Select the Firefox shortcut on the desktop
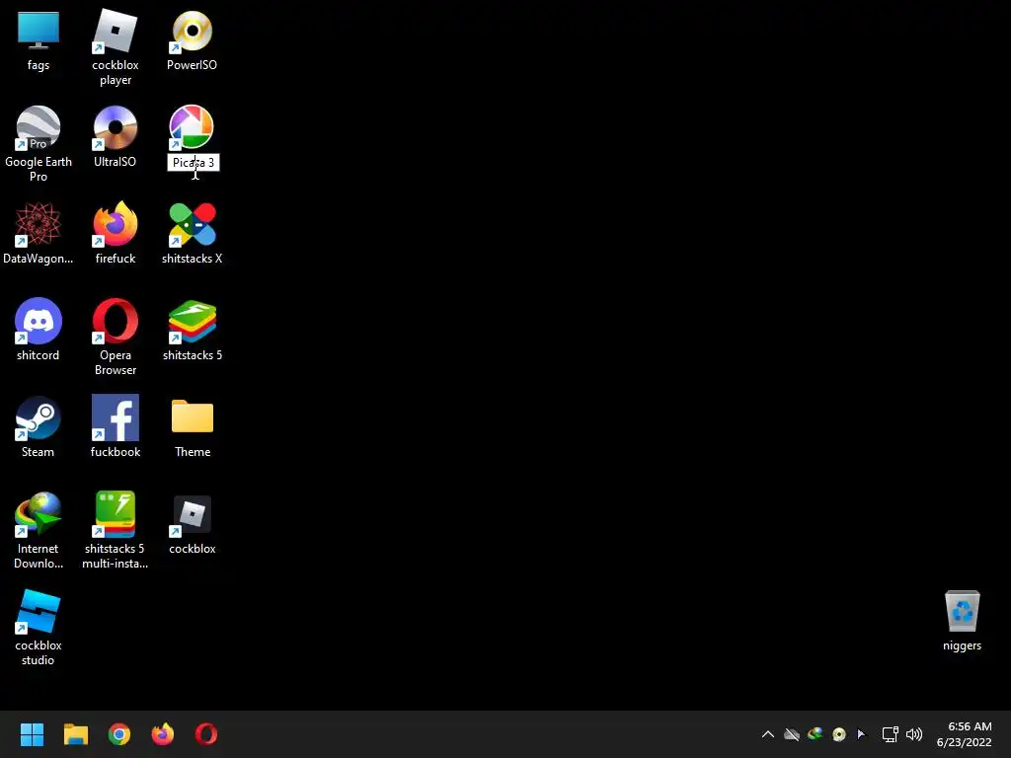The width and height of the screenshot is (1011, 758). click(115, 224)
